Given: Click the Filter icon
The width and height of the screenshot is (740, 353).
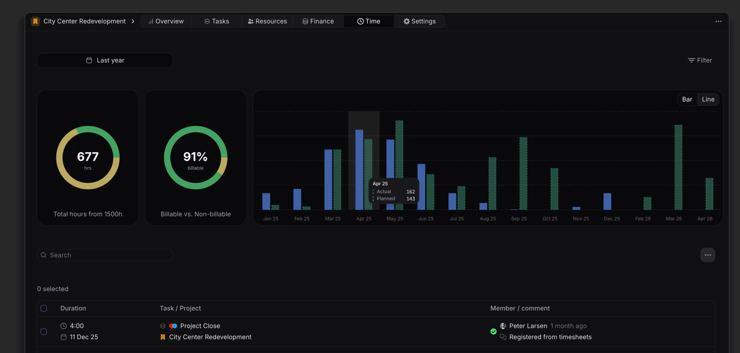Looking at the screenshot, I should pyautogui.click(x=691, y=60).
